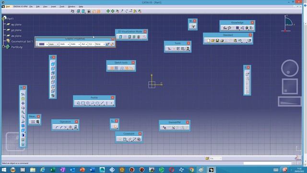Open the fill color dropdown in Graphic Properties
Viewport: 307px width, 173px height.
click(47, 44)
